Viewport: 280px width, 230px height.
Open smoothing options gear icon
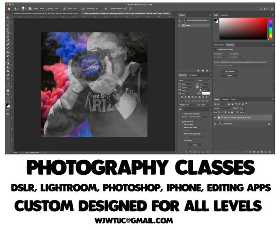coord(106,8)
